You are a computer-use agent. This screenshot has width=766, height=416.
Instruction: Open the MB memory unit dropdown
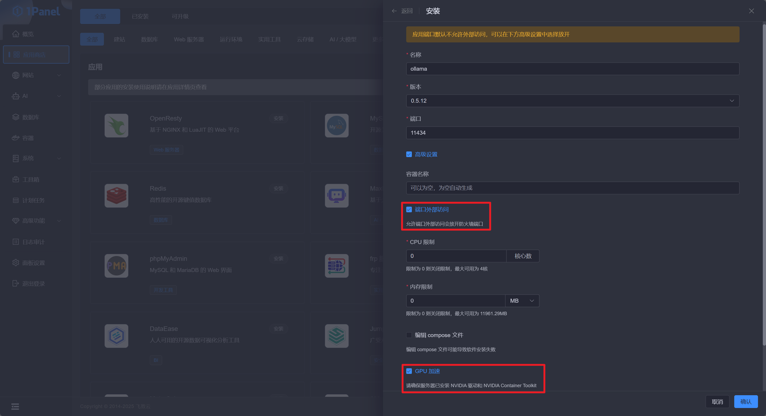522,300
